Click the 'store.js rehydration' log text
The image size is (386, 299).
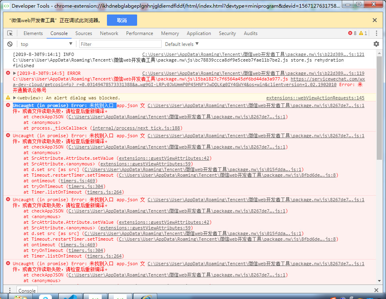[x=317, y=60]
